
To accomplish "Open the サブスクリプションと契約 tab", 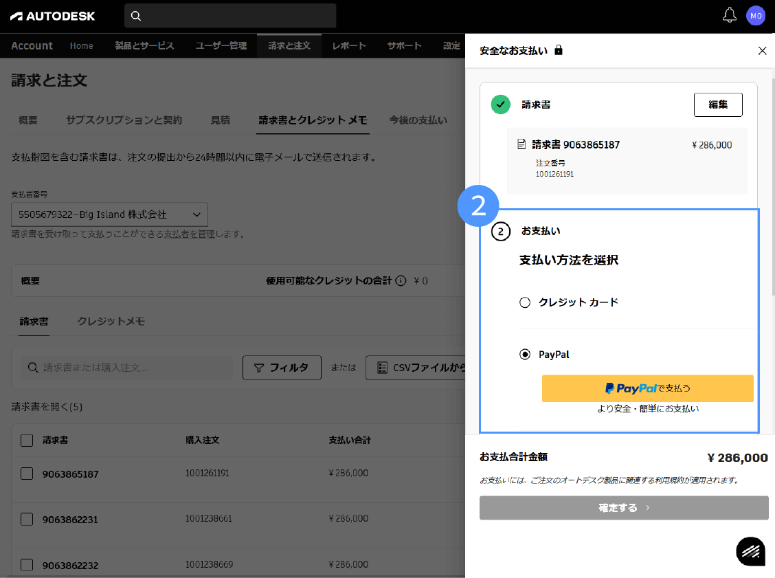I will coord(124,120).
